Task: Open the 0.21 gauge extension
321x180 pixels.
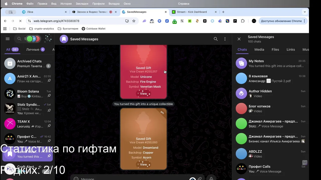Action: tap(152, 21)
